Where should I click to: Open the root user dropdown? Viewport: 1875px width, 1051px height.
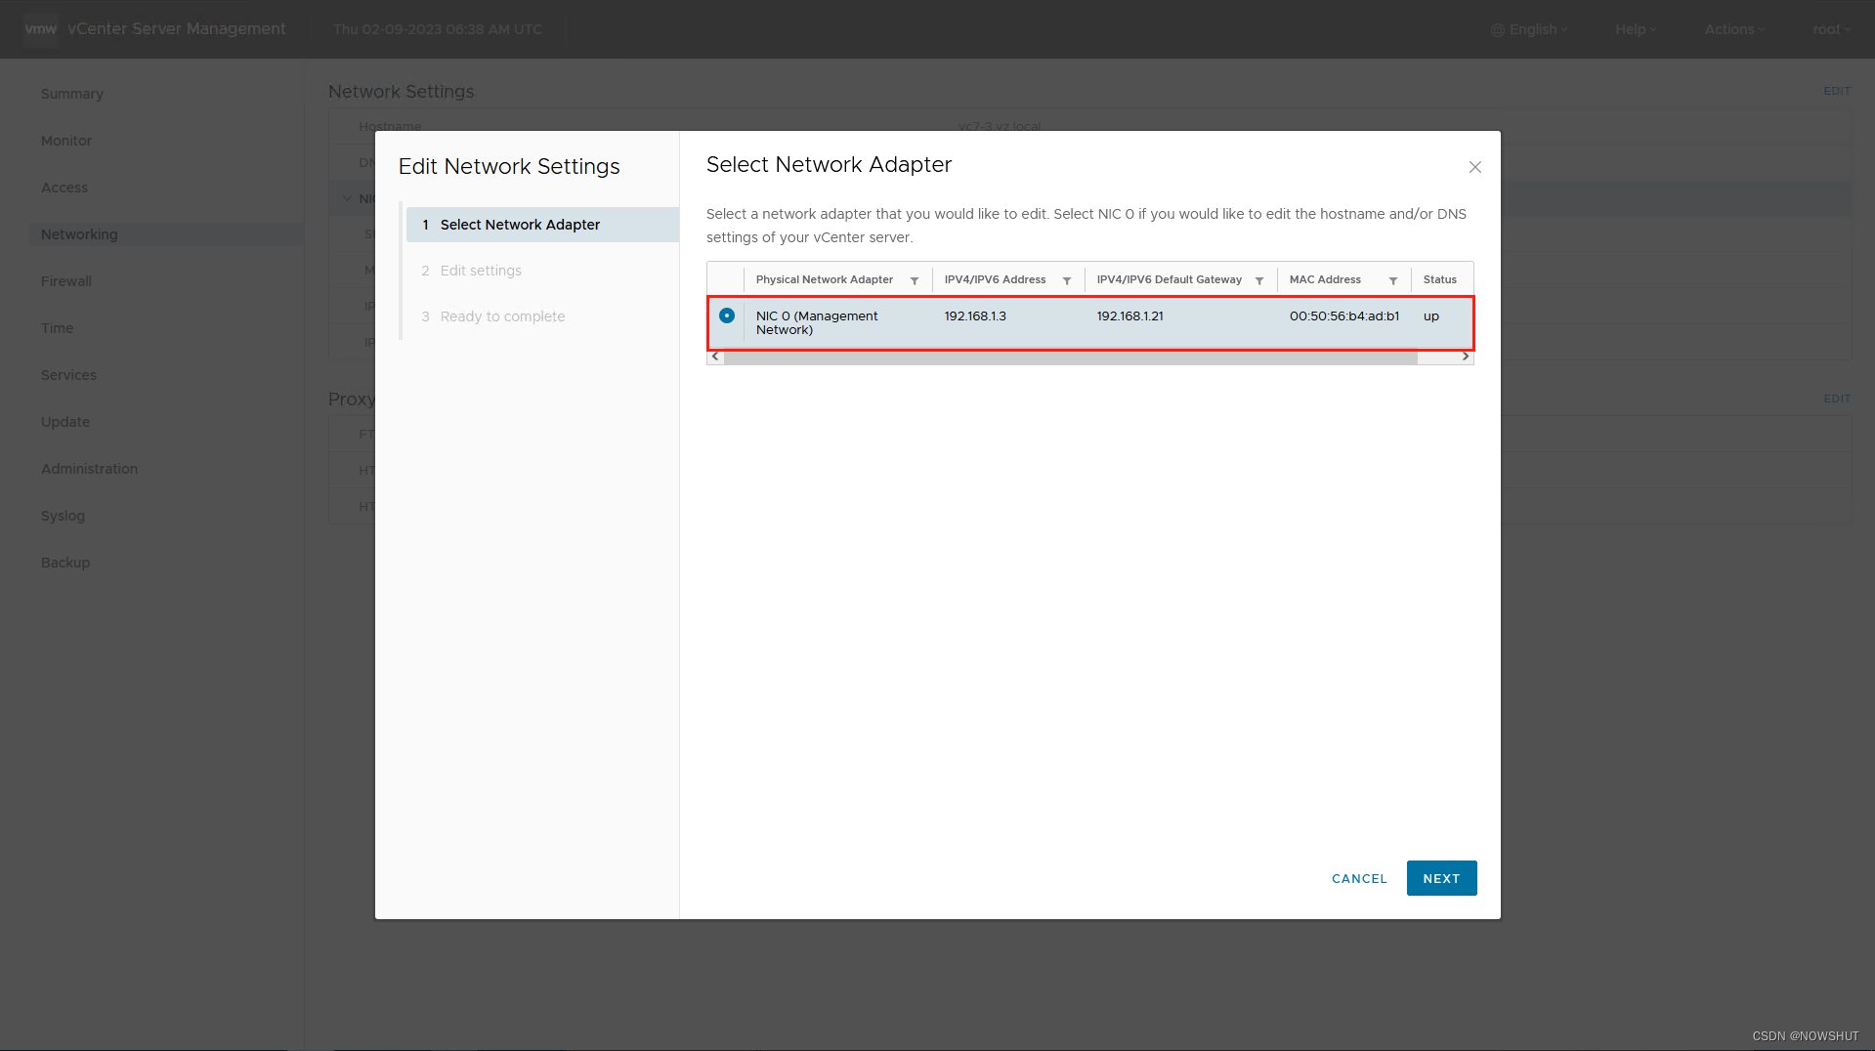click(1831, 29)
